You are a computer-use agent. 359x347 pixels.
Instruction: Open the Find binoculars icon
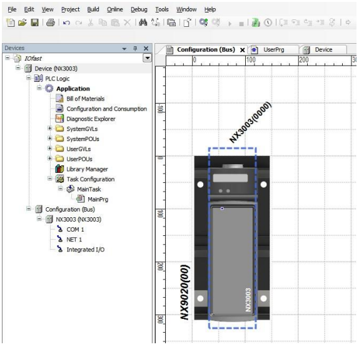143,22
